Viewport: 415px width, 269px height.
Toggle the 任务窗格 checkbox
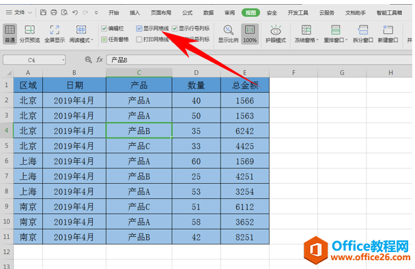104,39
